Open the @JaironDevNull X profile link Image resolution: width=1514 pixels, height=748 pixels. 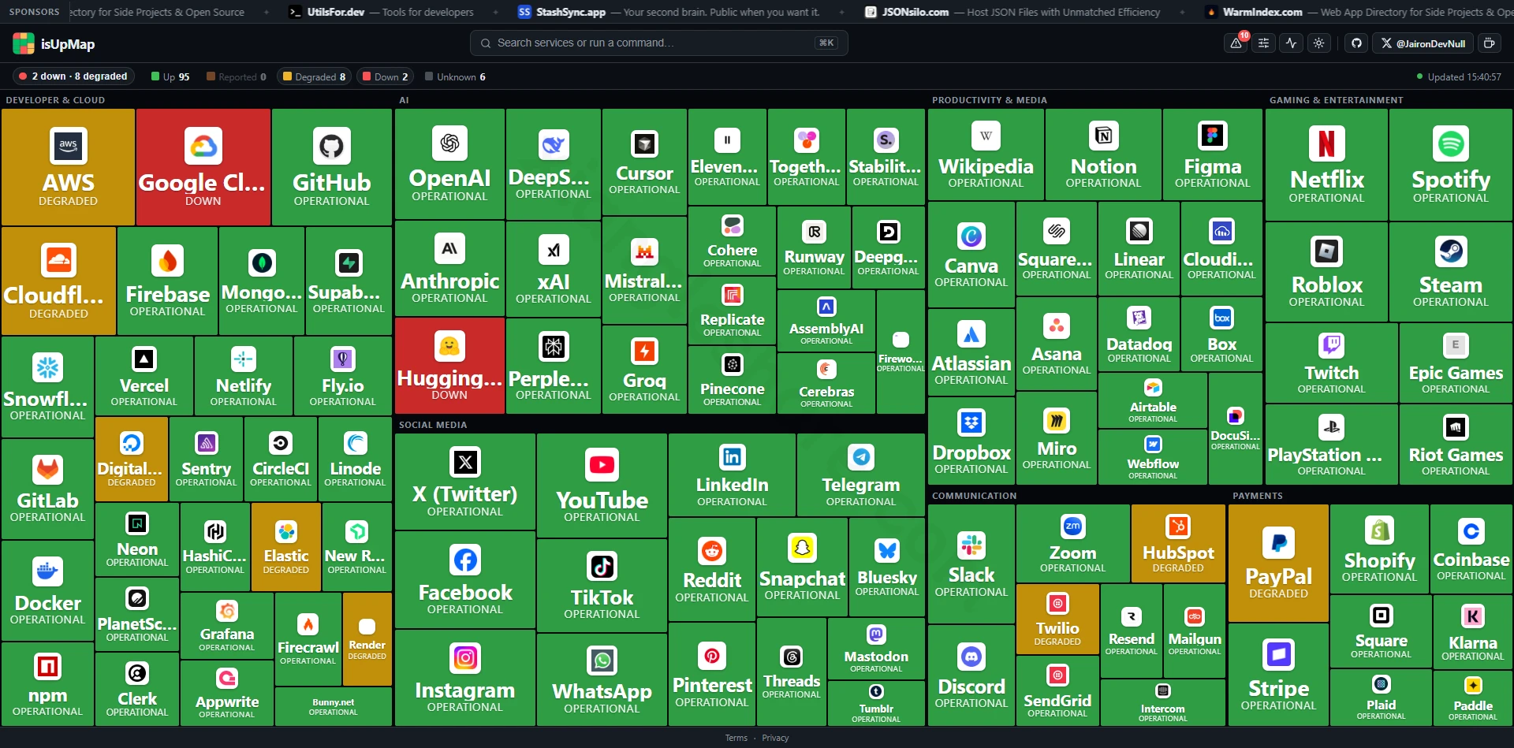[1423, 43]
